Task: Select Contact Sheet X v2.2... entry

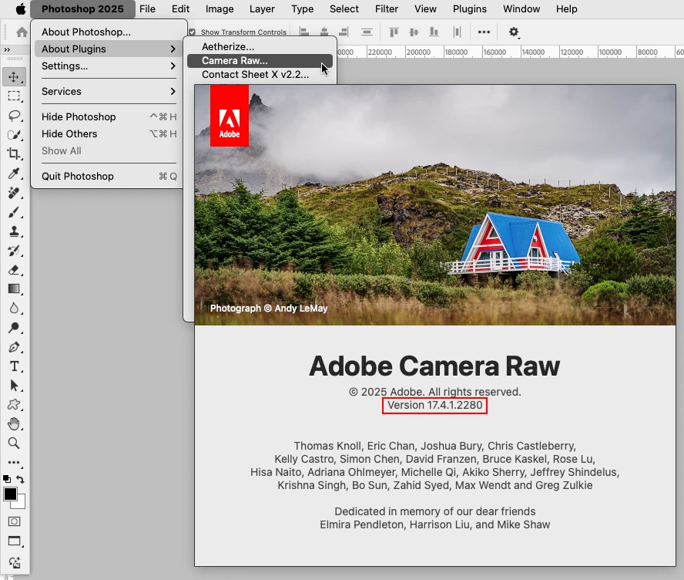Action: pos(260,75)
